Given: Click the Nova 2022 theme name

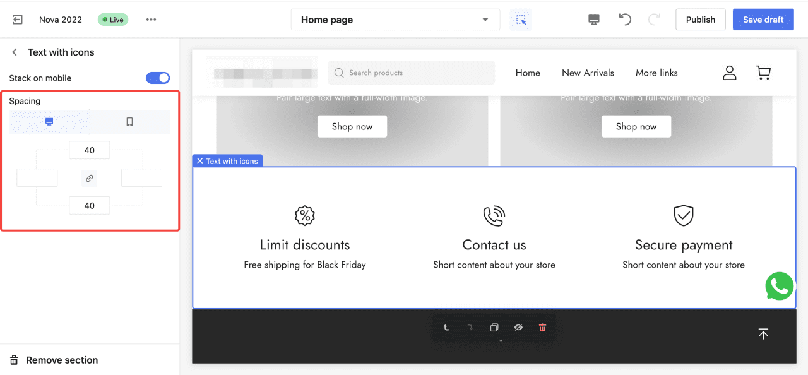Looking at the screenshot, I should pyautogui.click(x=61, y=20).
